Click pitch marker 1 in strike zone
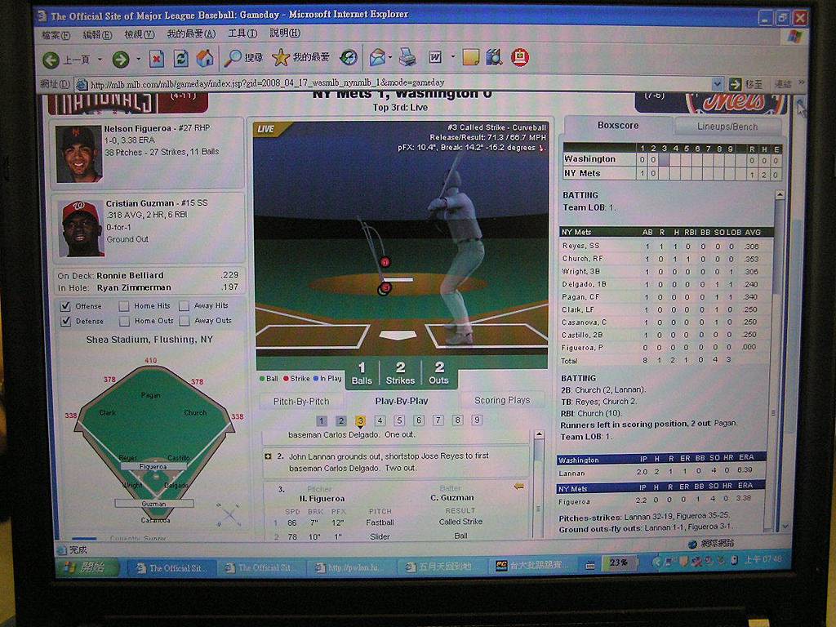The image size is (836, 627). click(x=385, y=262)
